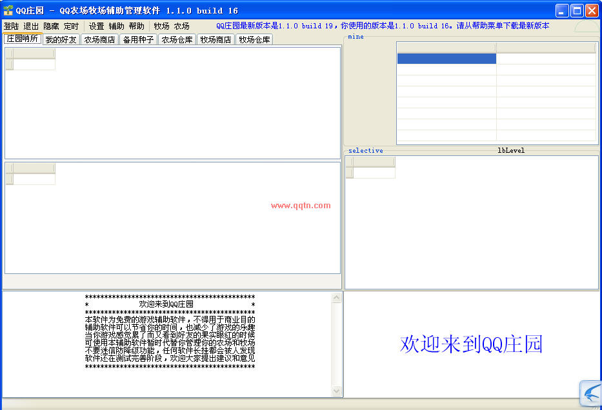Click the log line starting 不要迷信防降级功能

pos(170,350)
